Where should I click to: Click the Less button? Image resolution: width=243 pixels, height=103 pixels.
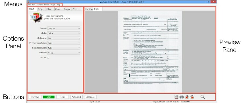[x=63, y=97]
